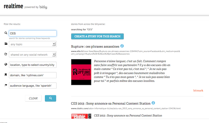Viewport: 209px width, 123px height.
Task: Click the folder icon beside topic dropdown
Action: pos(6,44)
